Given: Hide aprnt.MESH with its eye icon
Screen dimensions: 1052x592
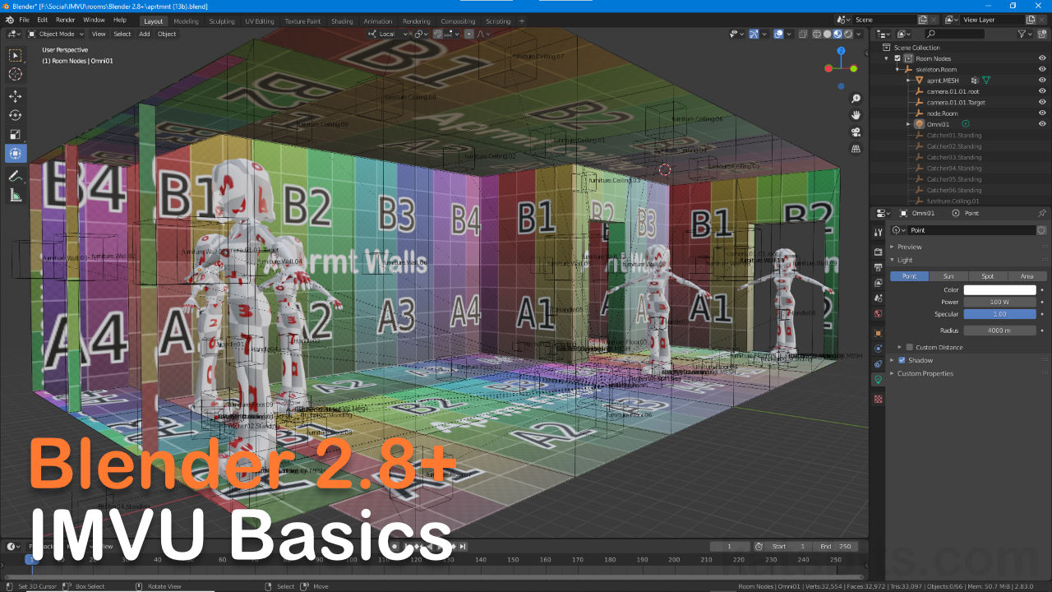Looking at the screenshot, I should 1042,81.
